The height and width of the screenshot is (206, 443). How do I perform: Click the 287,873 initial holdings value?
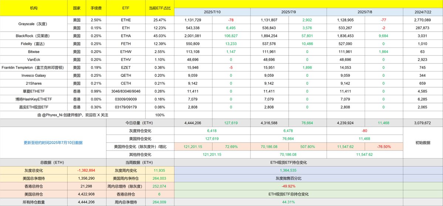[423, 28]
